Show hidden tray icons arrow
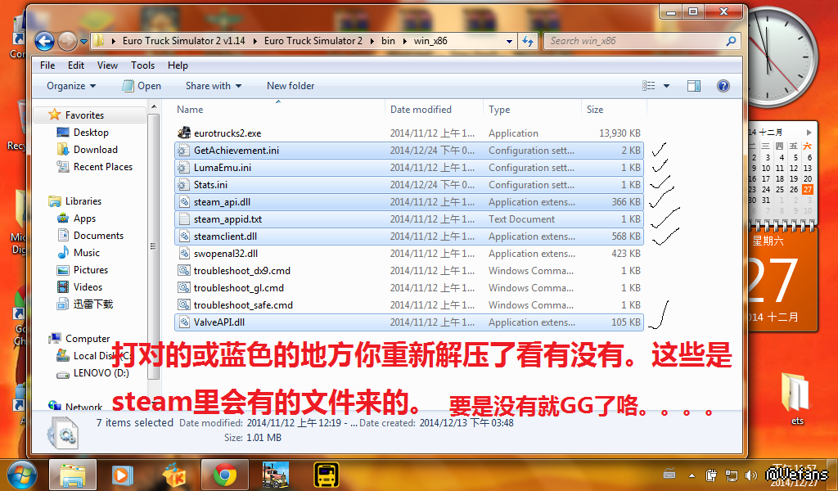Viewport: 838px width, 491px height. [692, 475]
